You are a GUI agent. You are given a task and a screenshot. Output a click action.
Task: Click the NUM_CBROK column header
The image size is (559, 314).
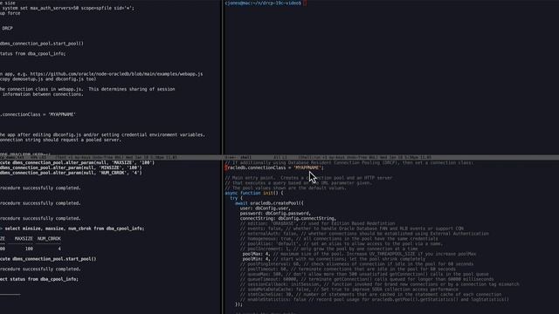[49, 238]
